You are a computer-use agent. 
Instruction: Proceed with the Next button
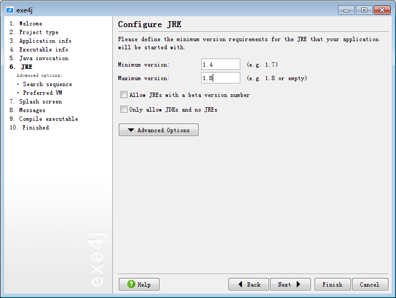coord(289,284)
